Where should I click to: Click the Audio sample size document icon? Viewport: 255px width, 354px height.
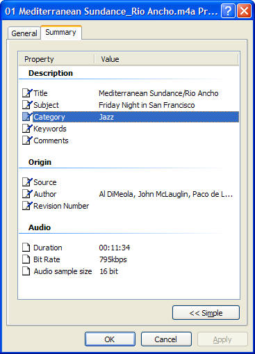[x=26, y=271]
